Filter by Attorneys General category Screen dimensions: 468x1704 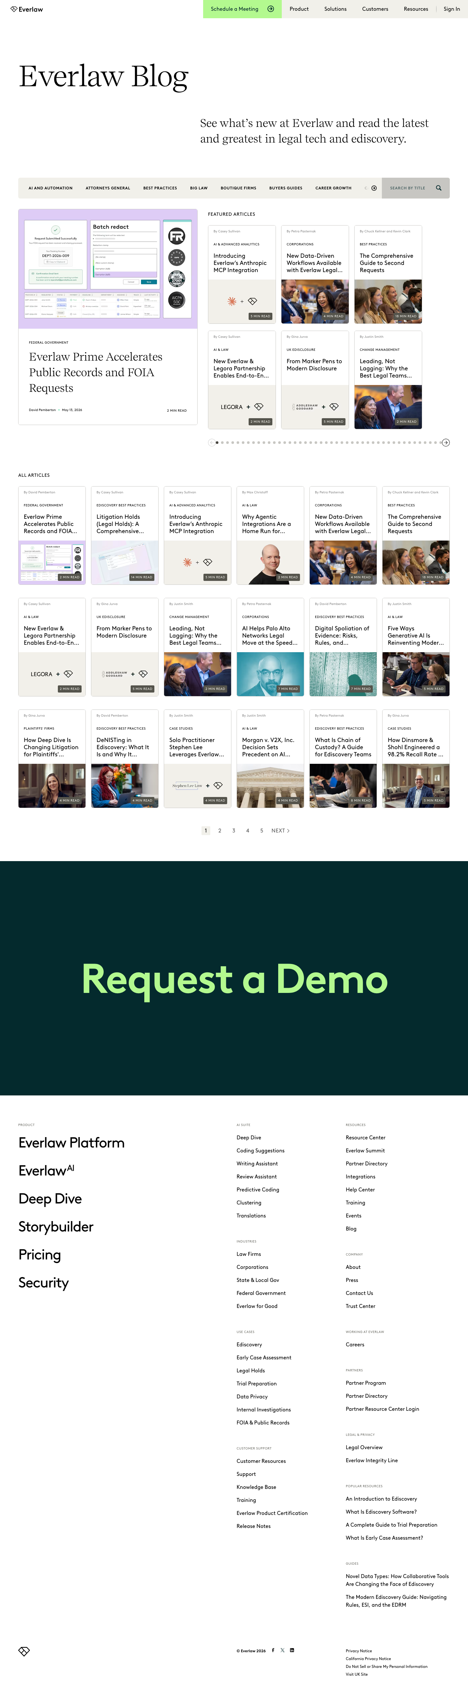tap(108, 188)
